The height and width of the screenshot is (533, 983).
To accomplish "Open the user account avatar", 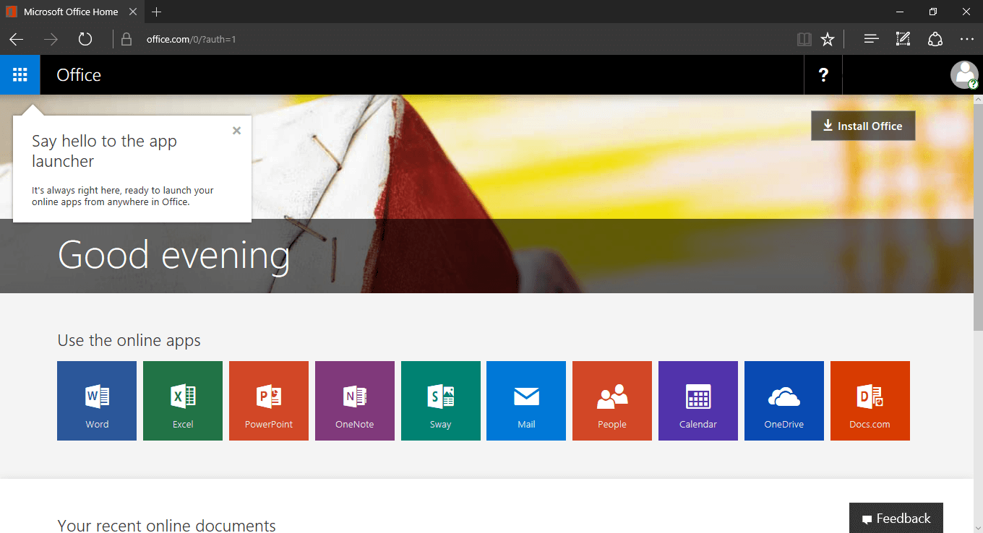I will pos(964,75).
